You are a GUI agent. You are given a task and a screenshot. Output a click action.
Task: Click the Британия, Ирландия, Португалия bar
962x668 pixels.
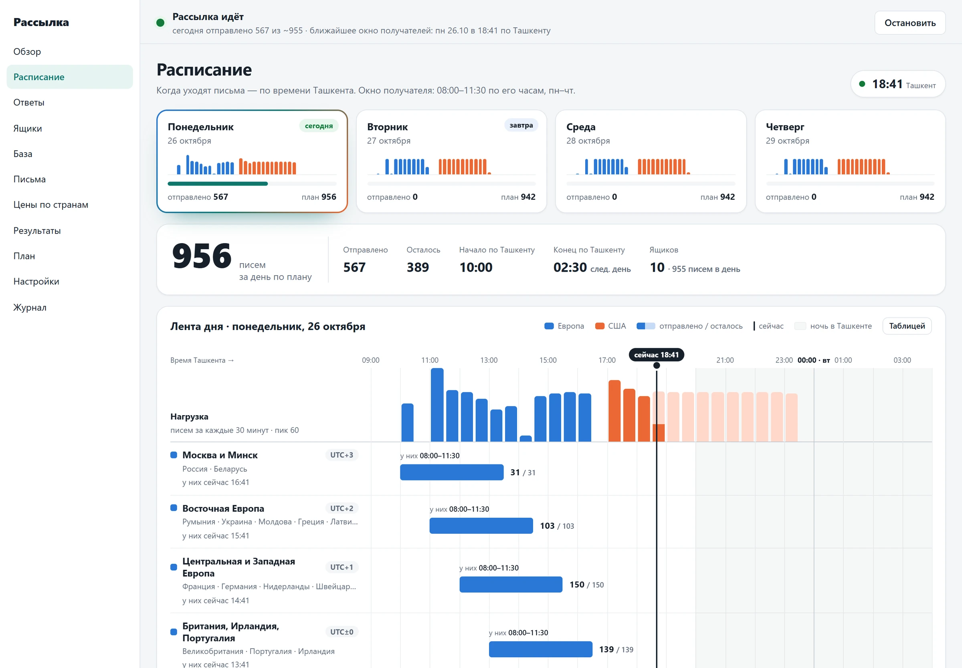pos(540,650)
